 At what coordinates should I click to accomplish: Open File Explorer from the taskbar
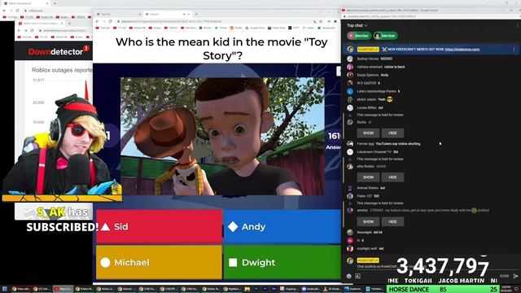pyautogui.click(x=247, y=289)
